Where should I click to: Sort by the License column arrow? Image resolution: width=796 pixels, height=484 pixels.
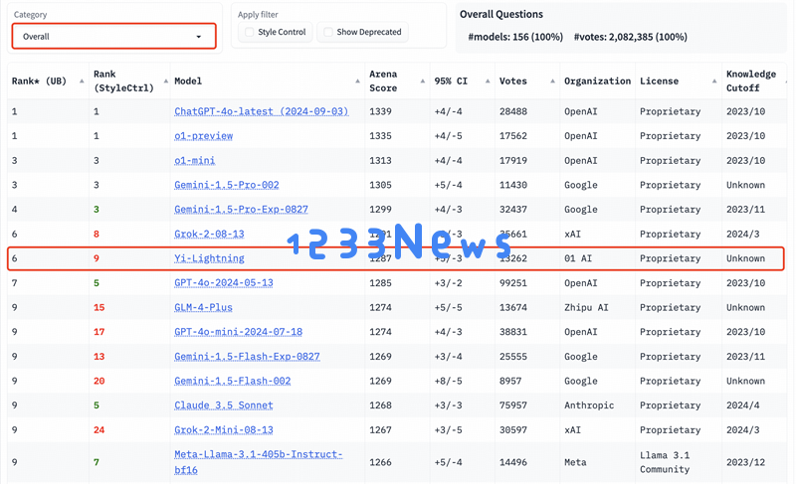point(714,81)
